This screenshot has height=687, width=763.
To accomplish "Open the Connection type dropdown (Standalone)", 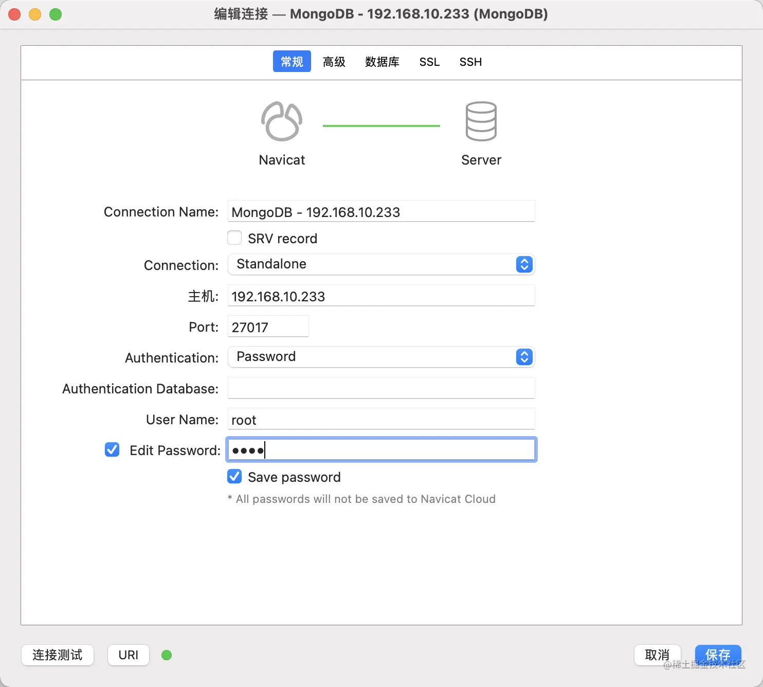I will coord(382,264).
